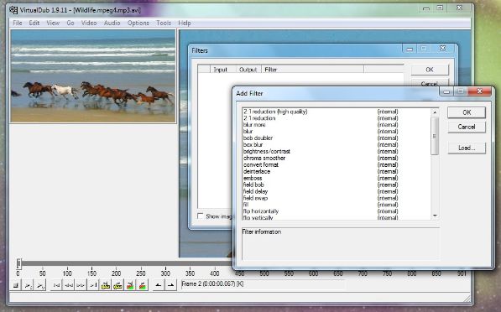This screenshot has width=501, height=312.
Task: Go to next keyframe
Action: click(x=117, y=285)
